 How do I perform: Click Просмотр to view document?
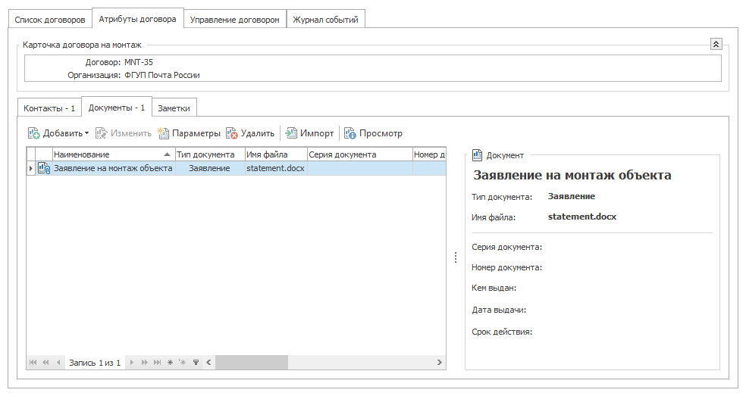point(374,133)
